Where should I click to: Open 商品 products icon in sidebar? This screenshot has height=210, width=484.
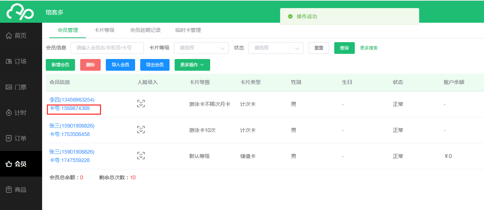9,190
